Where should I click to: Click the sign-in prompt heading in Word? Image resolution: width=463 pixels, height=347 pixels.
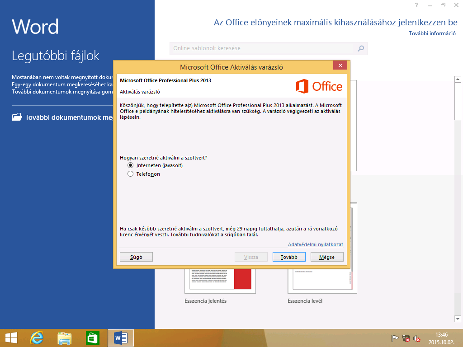(x=335, y=23)
